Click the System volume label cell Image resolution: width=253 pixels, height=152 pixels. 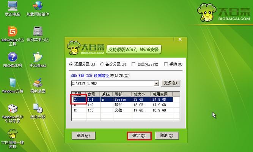pyautogui.click(x=122, y=100)
